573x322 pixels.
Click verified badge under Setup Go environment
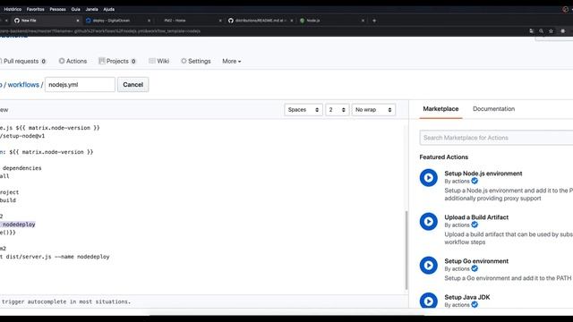coord(475,268)
